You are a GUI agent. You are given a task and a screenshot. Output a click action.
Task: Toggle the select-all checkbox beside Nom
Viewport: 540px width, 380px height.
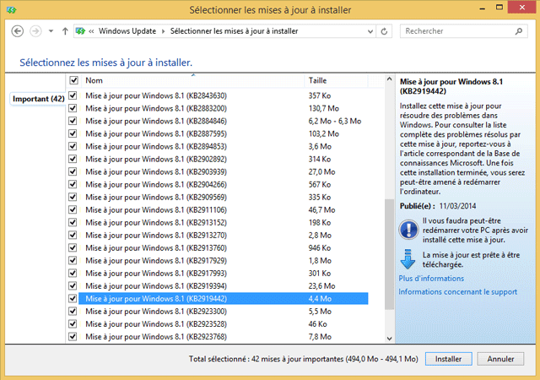(74, 80)
